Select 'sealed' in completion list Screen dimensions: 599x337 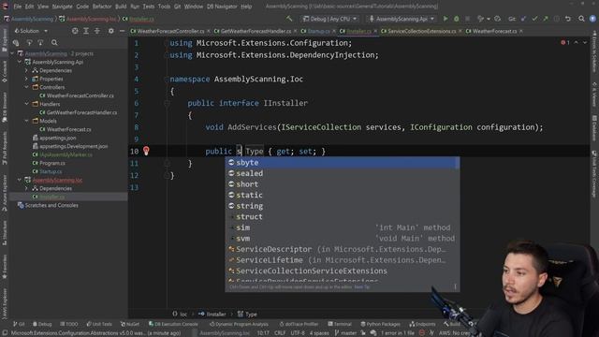point(343,173)
